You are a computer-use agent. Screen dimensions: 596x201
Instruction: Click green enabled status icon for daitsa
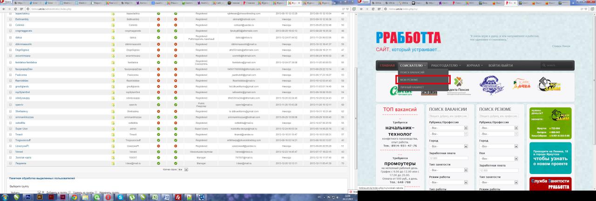pyautogui.click(x=159, y=37)
